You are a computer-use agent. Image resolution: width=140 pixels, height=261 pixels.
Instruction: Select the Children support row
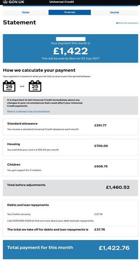point(70,168)
